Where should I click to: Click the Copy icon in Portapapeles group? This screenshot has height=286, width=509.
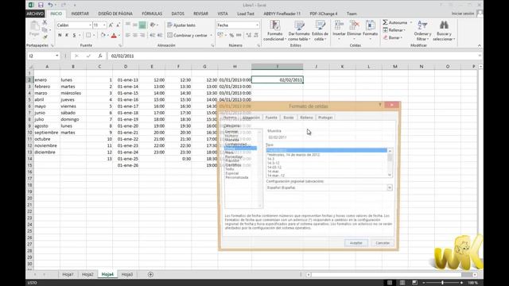(x=45, y=30)
